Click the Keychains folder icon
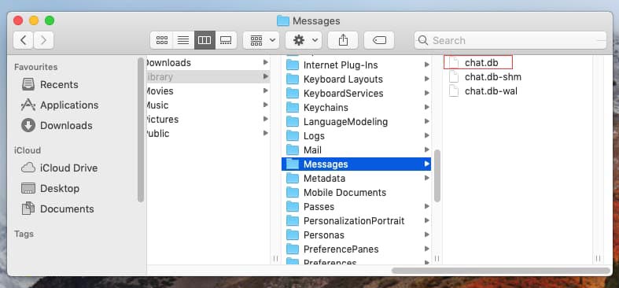Image resolution: width=619 pixels, height=288 pixels. click(x=293, y=108)
